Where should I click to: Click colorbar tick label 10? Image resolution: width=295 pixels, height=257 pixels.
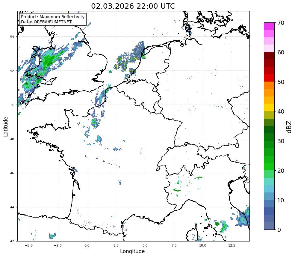(x=281, y=200)
